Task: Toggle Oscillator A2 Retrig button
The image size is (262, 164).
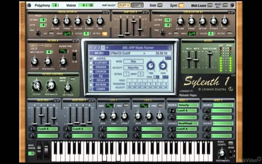Action: [229, 34]
